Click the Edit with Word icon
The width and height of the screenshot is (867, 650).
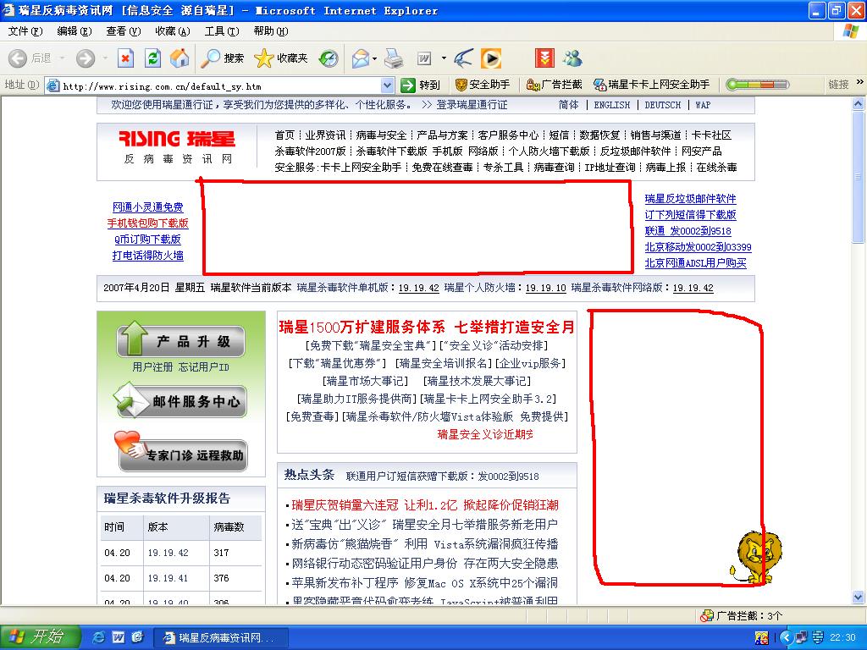(424, 58)
